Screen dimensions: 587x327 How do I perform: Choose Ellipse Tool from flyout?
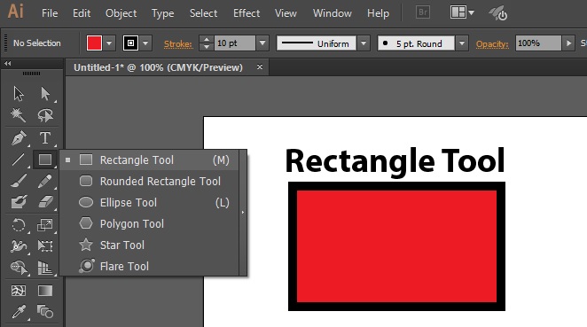pyautogui.click(x=149, y=203)
